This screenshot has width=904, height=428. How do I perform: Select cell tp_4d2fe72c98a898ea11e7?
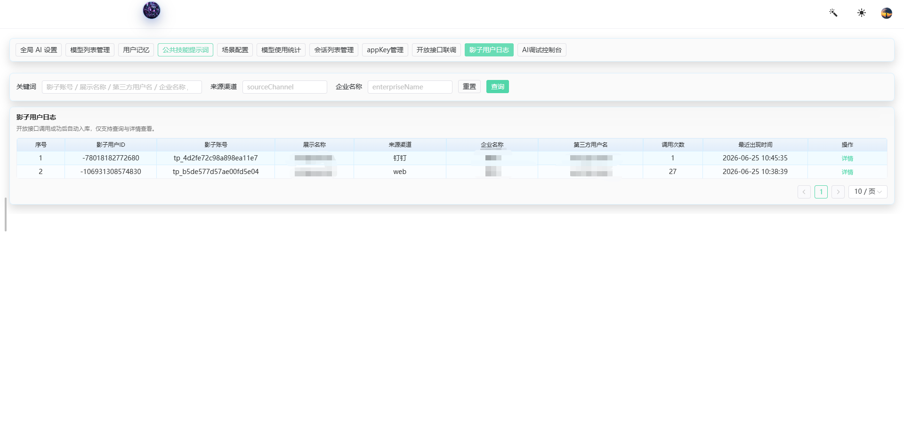pos(216,158)
